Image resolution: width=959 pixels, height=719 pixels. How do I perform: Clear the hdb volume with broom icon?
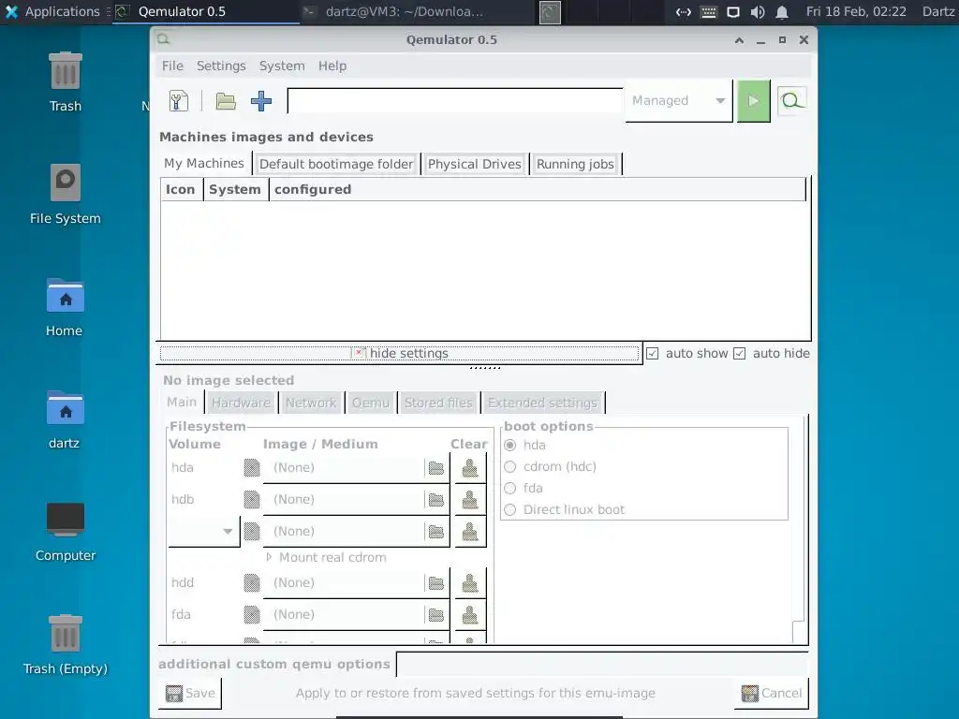pyautogui.click(x=470, y=500)
